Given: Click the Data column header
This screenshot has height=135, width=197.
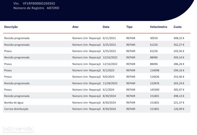Looking at the screenshot, I should tap(106, 27).
